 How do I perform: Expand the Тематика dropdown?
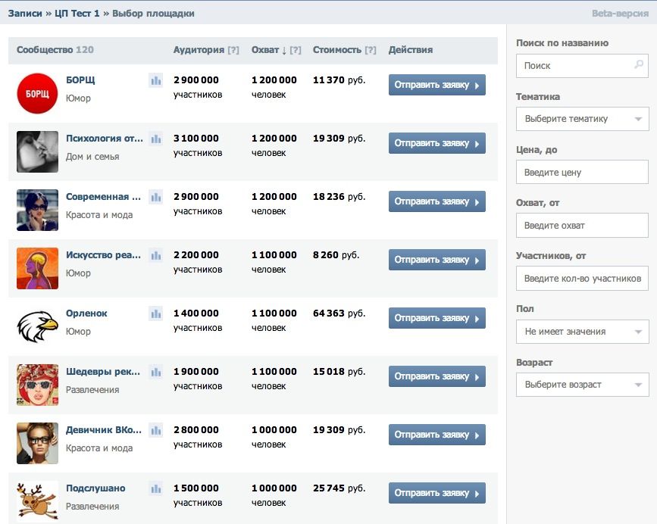[583, 119]
